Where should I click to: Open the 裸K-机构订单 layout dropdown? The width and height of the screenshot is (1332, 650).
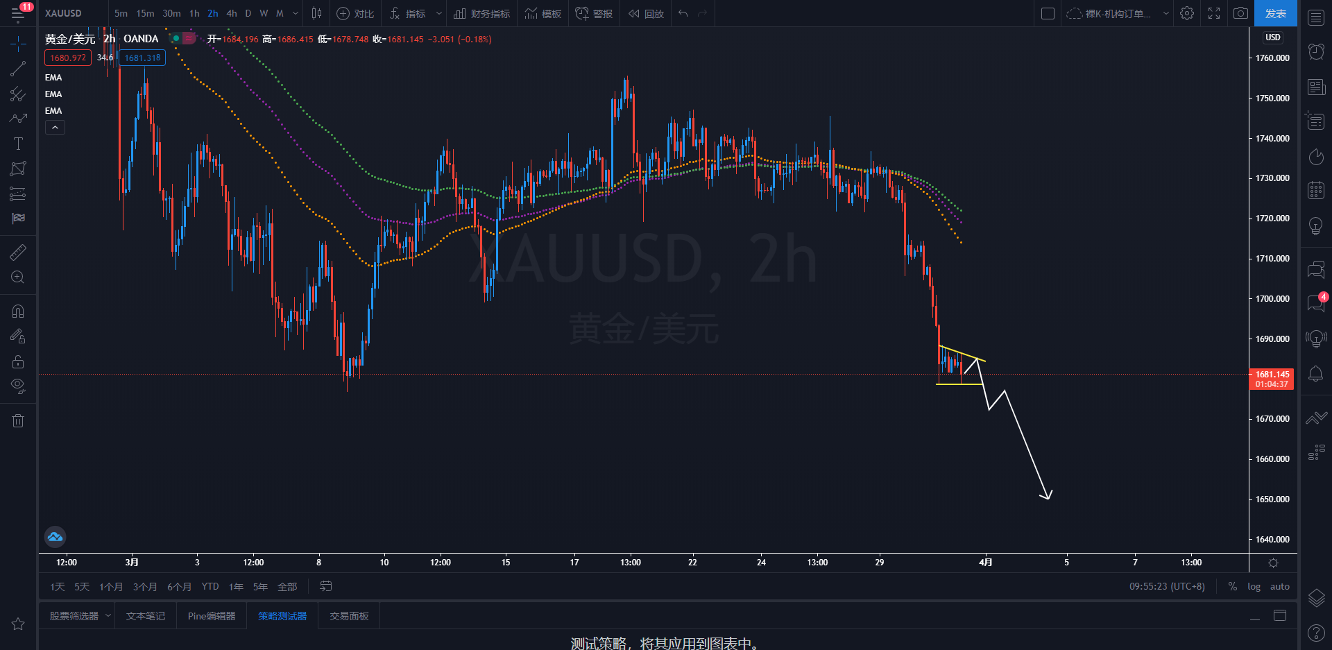1117,13
